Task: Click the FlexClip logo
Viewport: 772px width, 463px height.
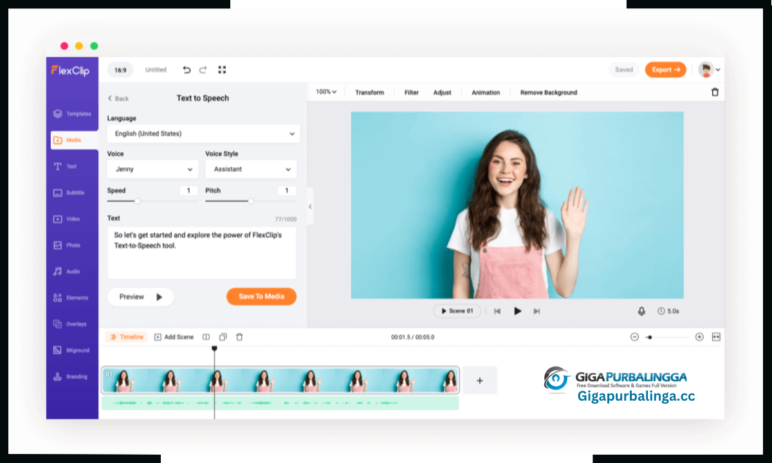Action: tap(70, 71)
